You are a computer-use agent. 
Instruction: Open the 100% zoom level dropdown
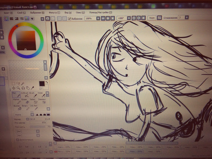(x=98, y=18)
